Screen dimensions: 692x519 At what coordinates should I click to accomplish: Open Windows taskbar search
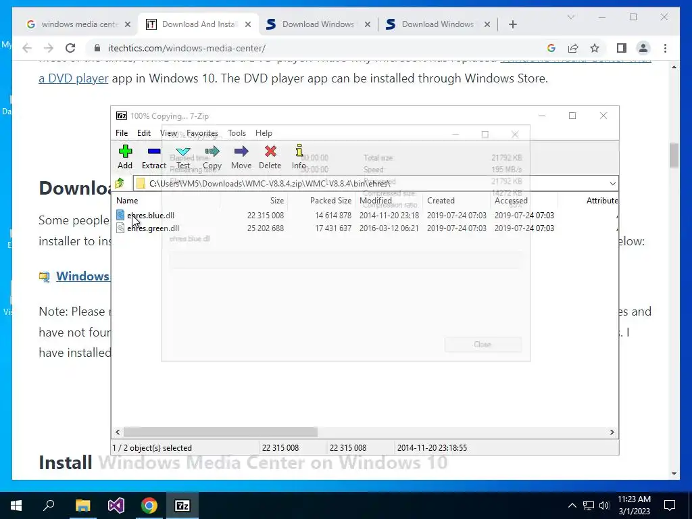pos(49,505)
